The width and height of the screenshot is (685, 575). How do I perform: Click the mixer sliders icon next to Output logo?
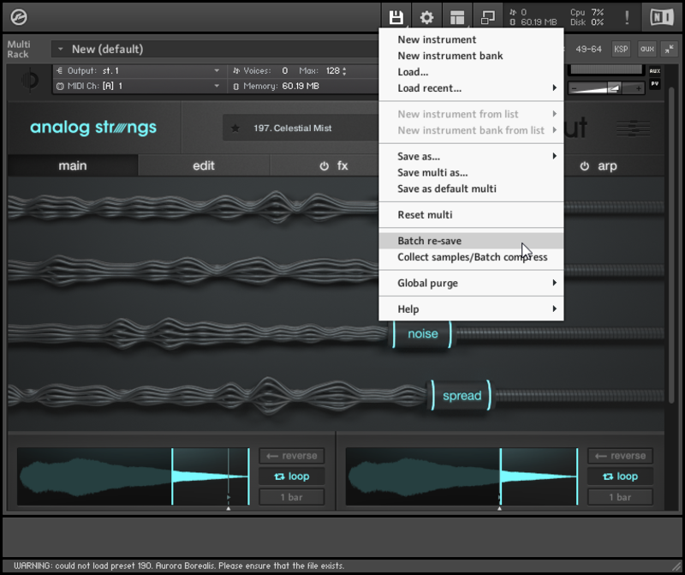click(x=633, y=129)
